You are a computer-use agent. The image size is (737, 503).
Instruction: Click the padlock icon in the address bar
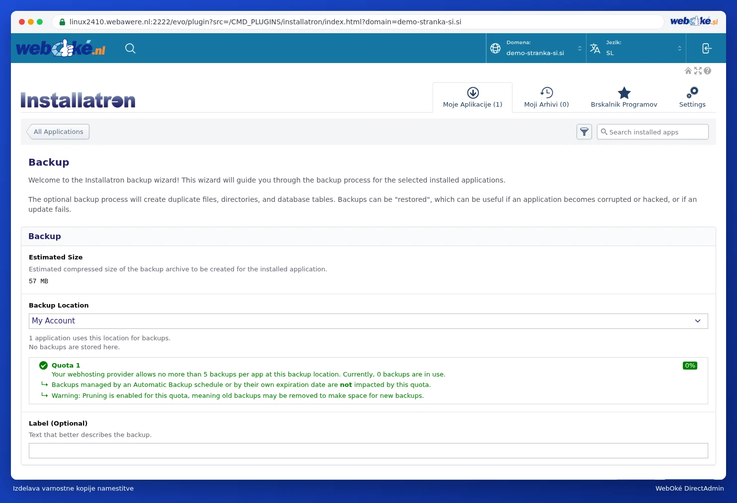pyautogui.click(x=62, y=22)
